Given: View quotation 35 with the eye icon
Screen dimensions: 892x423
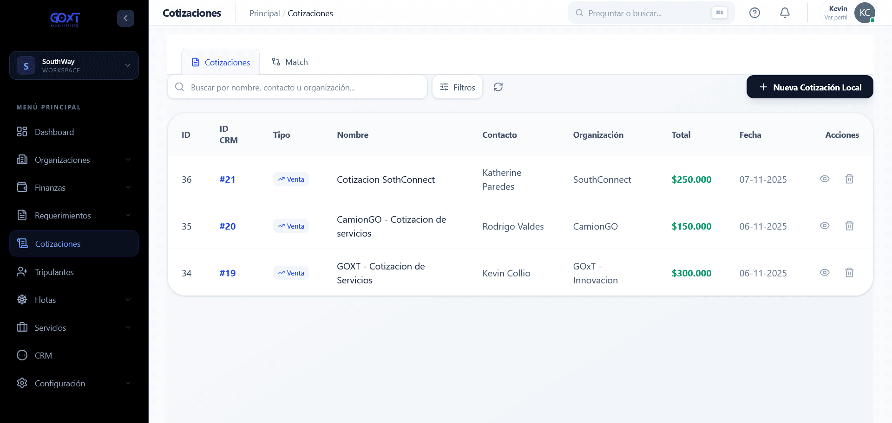Looking at the screenshot, I should click(x=825, y=226).
